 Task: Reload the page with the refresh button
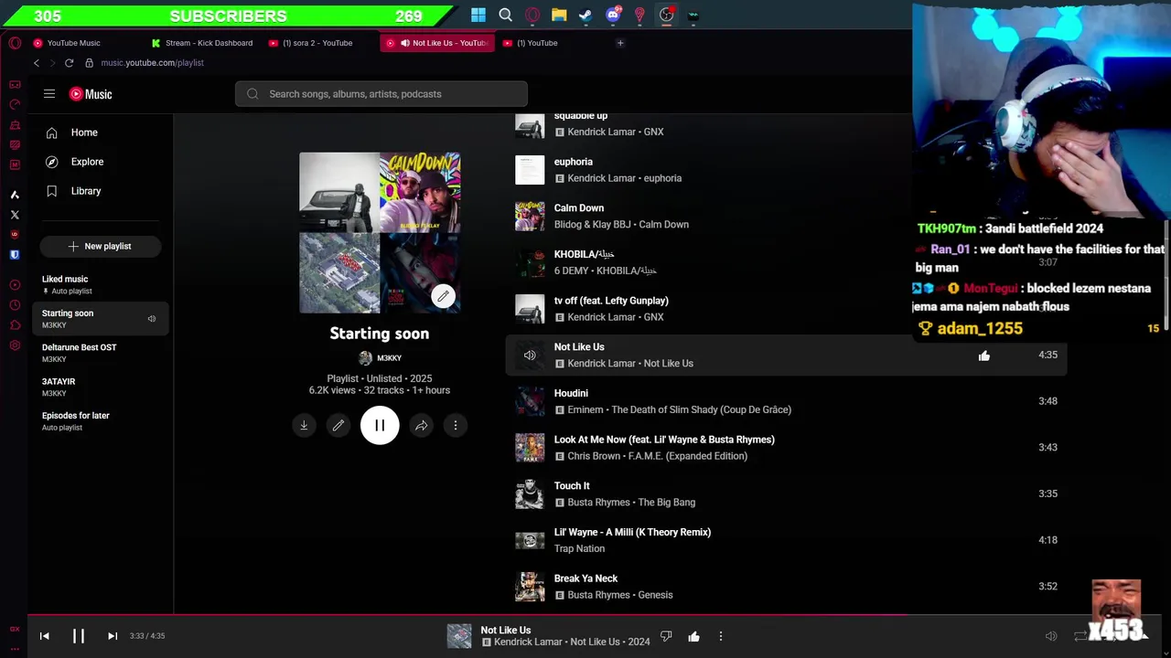pyautogui.click(x=69, y=63)
